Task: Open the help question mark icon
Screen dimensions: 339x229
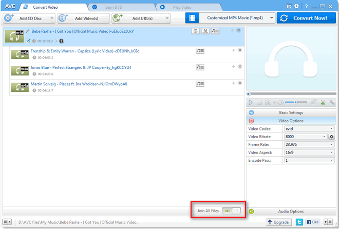Action: [x=306, y=7]
